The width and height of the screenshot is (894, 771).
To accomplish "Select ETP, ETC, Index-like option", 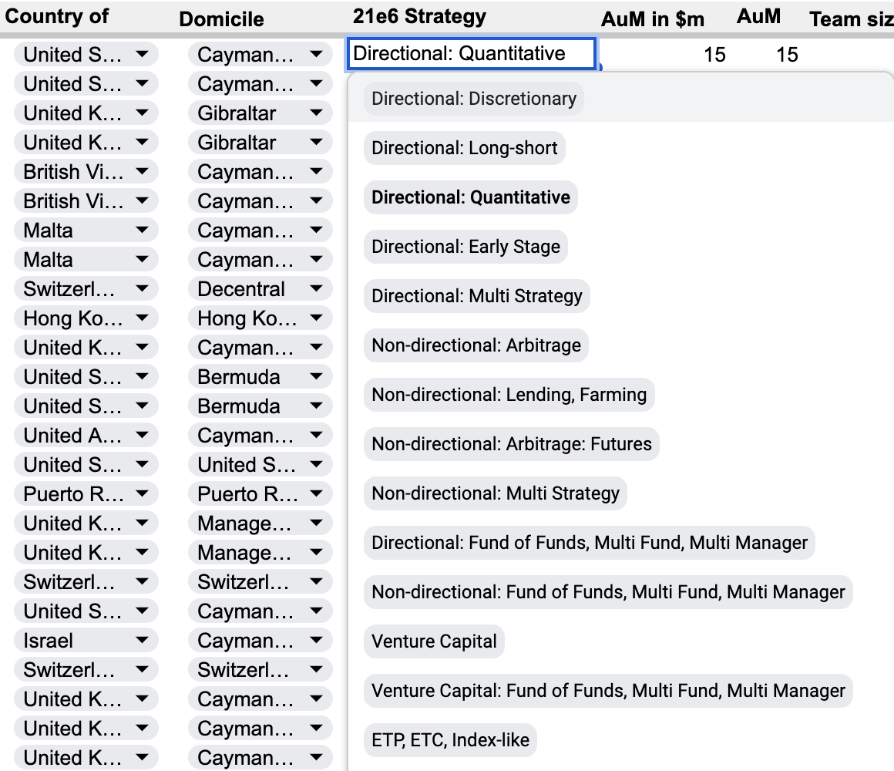I will coord(450,740).
